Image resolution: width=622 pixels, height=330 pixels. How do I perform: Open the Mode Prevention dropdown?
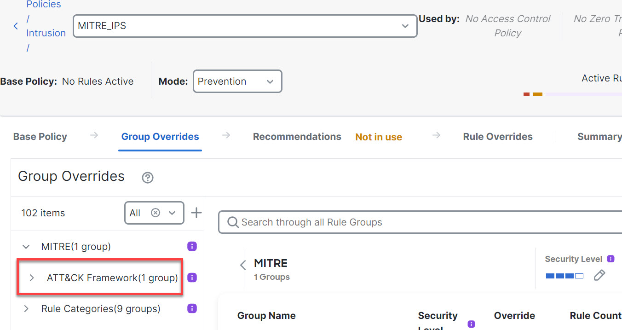tap(270, 81)
